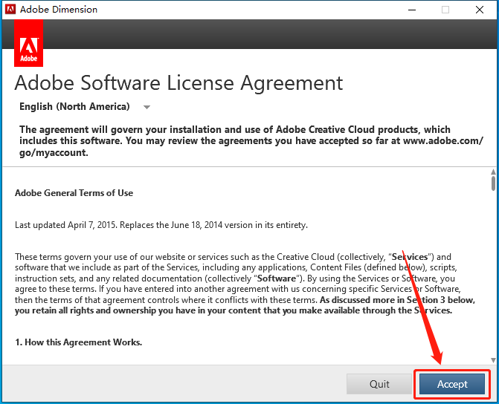Screen dimensions: 499x404
Task: Click the scrollbar down arrow
Action: (493, 360)
